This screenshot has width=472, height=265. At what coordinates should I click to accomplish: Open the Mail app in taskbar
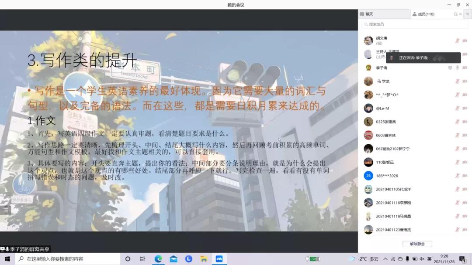pos(174,259)
